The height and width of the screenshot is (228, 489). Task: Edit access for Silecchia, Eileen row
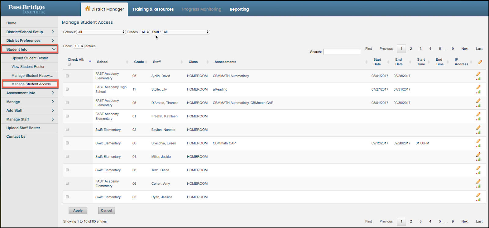pos(478,141)
